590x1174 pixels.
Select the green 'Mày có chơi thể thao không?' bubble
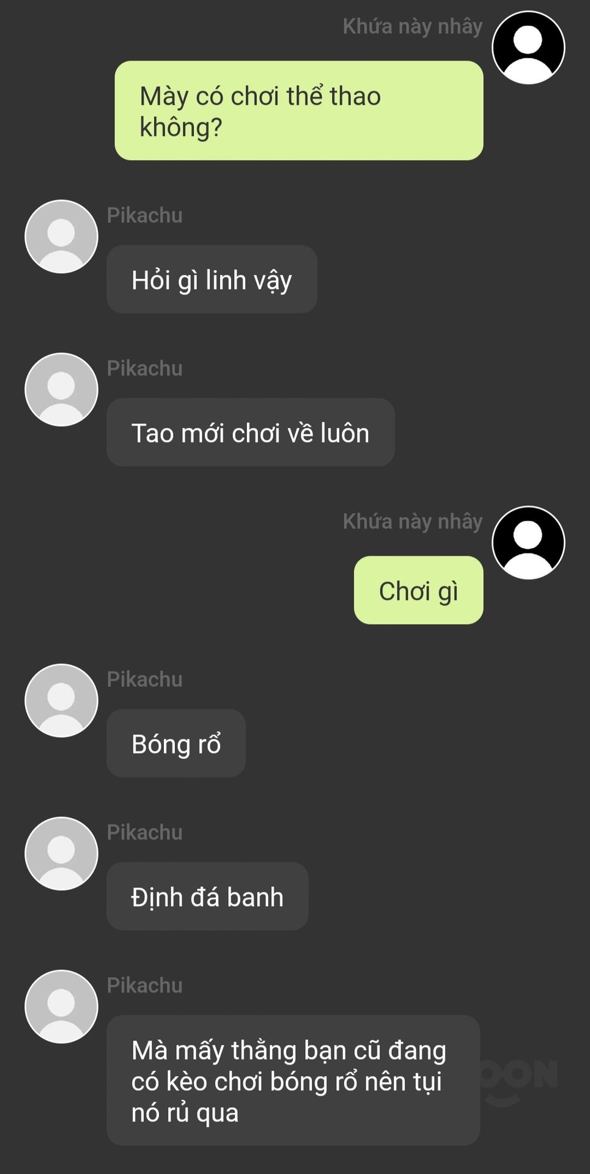coord(299,111)
